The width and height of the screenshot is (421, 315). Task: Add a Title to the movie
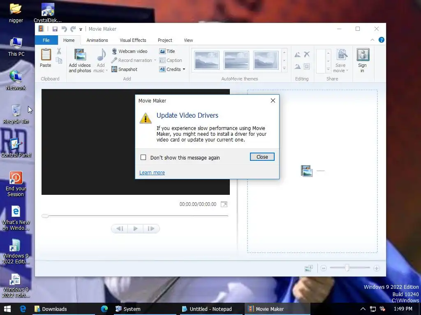point(167,51)
